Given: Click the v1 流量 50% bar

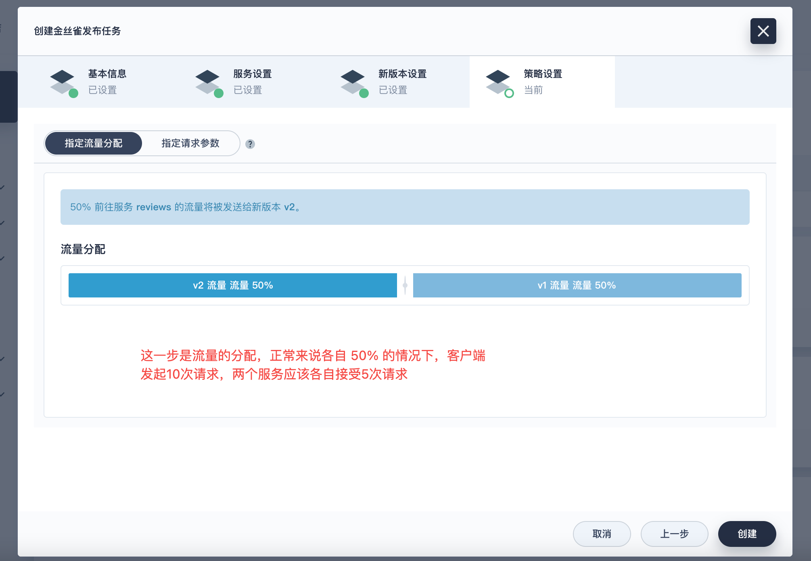Looking at the screenshot, I should [x=577, y=285].
